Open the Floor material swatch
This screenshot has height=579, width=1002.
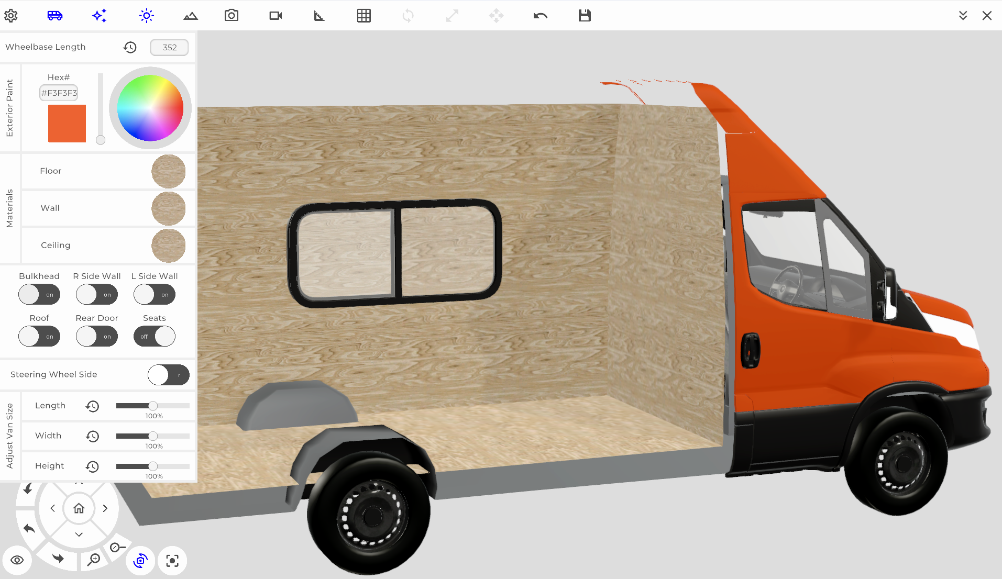click(x=168, y=171)
